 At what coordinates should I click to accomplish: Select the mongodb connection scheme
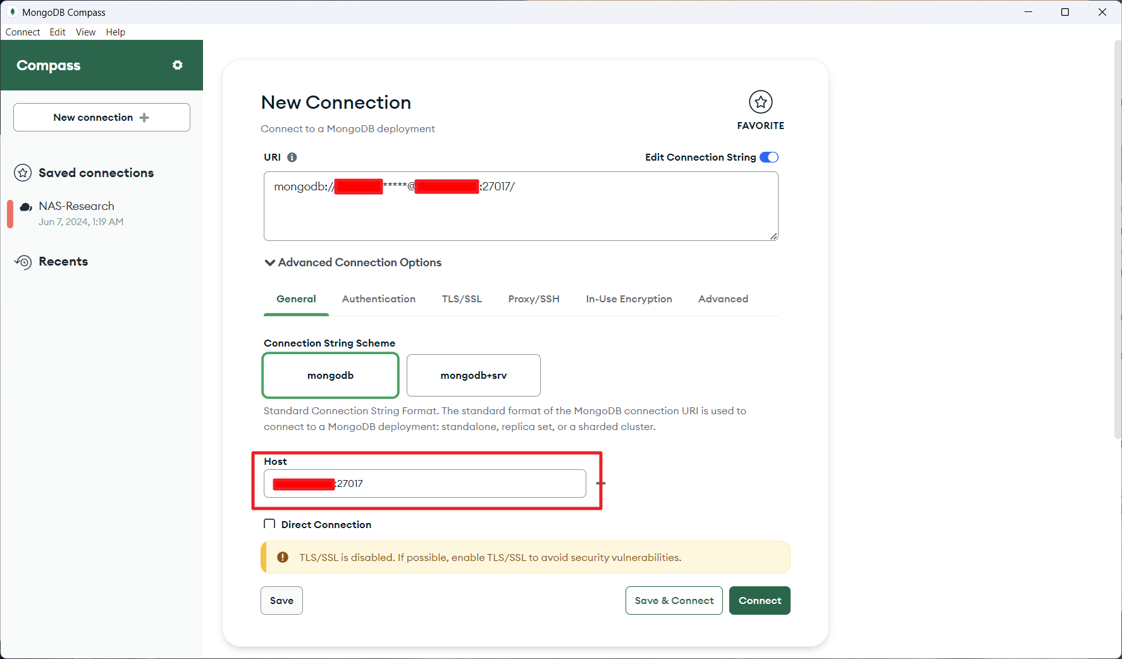[330, 376]
